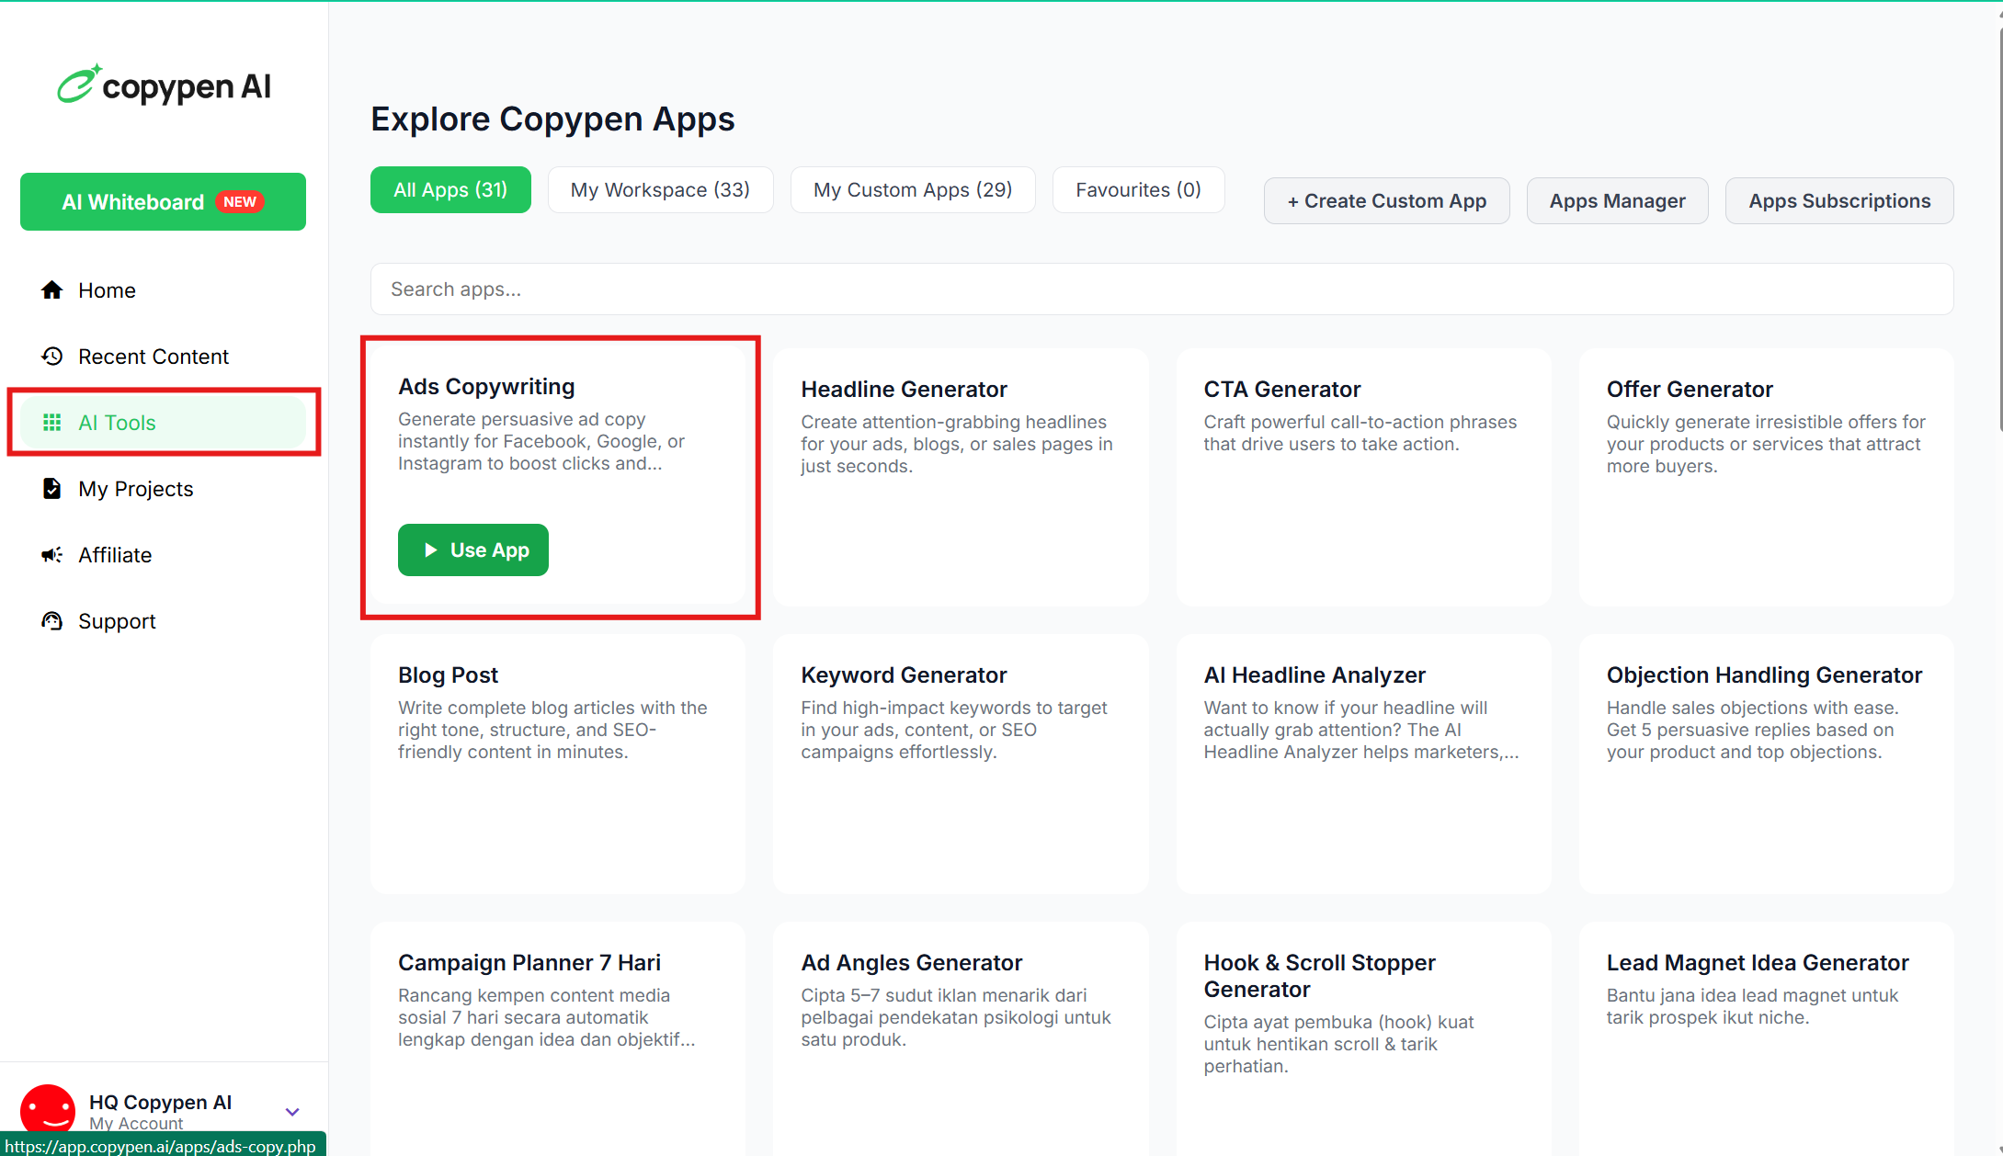
Task: Open the Favourites (0) tab
Action: pos(1138,190)
